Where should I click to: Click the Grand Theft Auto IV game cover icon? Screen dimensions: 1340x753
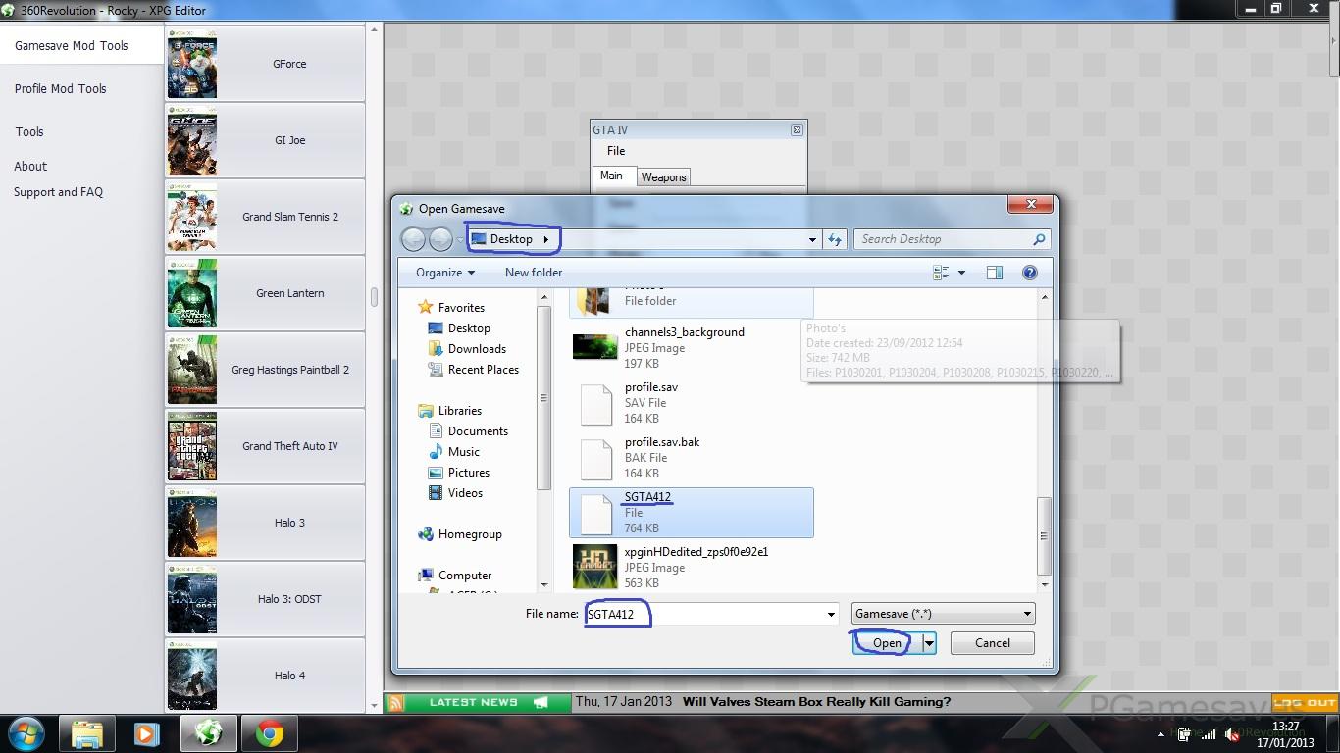(x=191, y=446)
